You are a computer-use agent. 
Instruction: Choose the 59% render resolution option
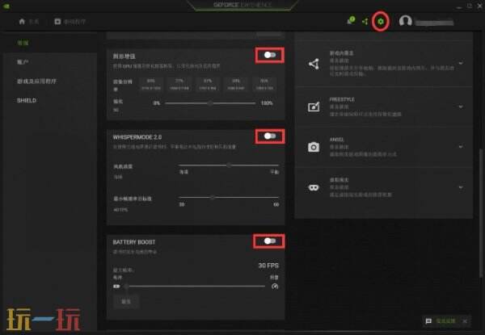(x=236, y=84)
